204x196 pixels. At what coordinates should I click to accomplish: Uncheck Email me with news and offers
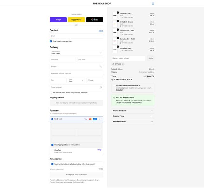[x=51, y=41]
